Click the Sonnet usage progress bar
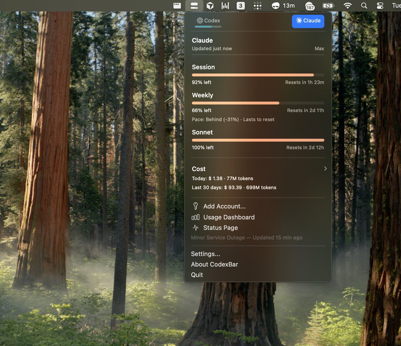 [x=258, y=140]
